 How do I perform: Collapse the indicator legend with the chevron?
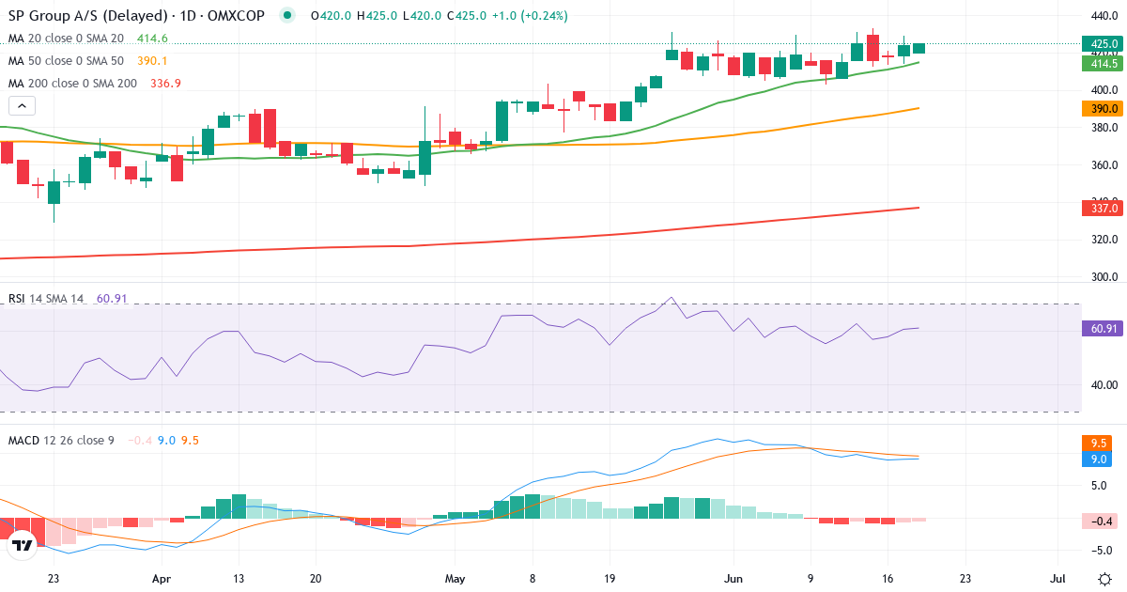click(22, 105)
